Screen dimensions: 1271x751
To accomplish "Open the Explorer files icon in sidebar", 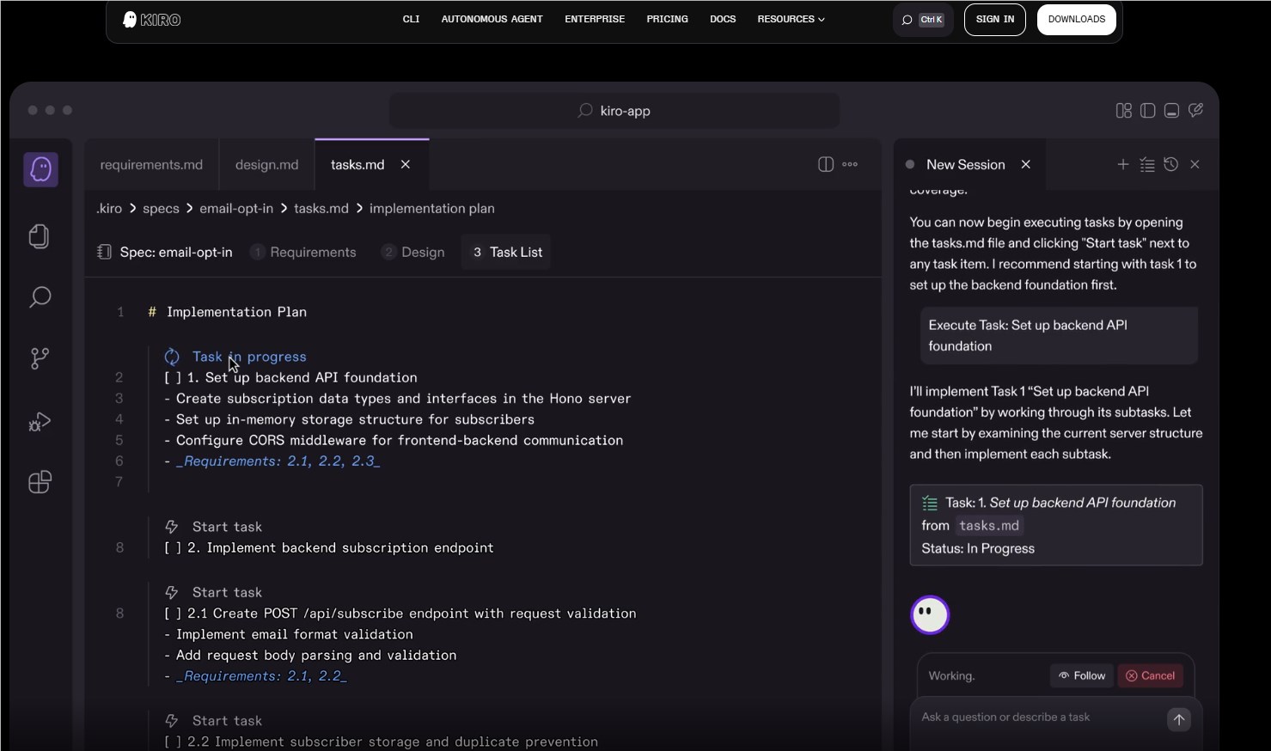I will (x=40, y=236).
